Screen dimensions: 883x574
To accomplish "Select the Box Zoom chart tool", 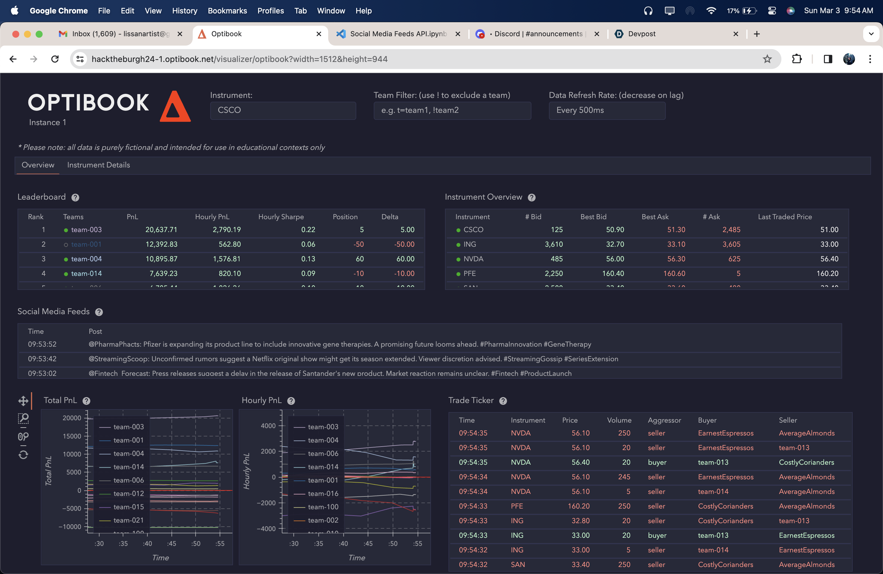I will point(23,419).
